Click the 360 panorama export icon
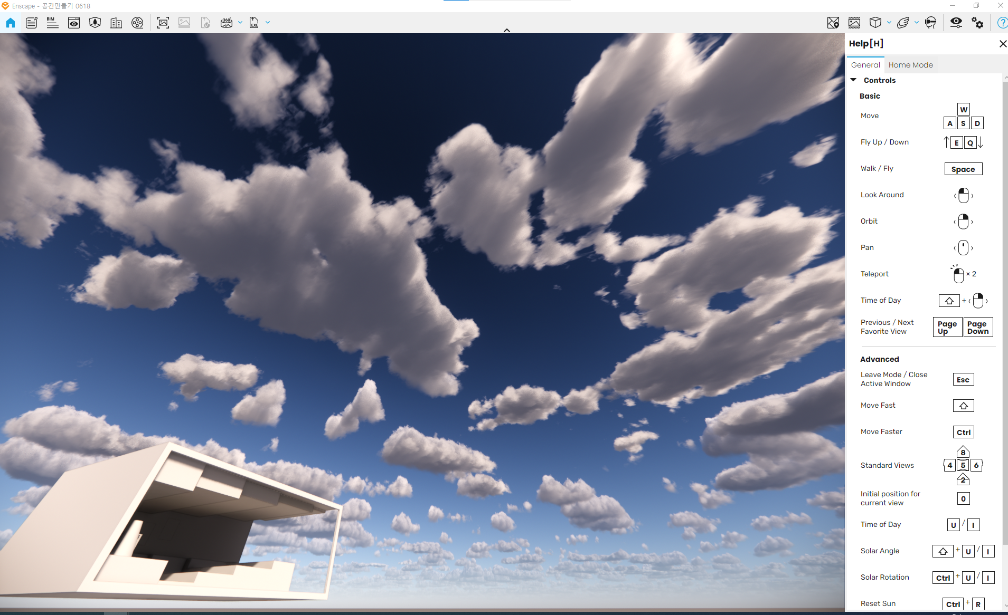The image size is (1008, 615). [x=227, y=23]
